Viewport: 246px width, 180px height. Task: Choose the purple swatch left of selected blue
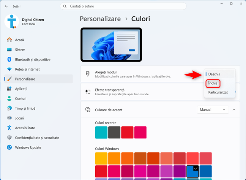coord(180,171)
